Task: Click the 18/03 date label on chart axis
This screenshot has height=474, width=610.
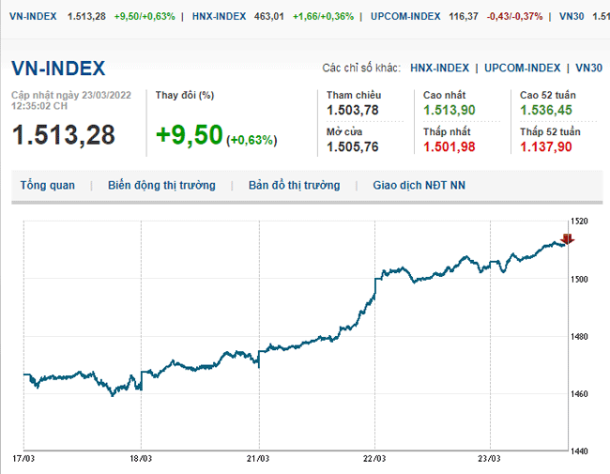Action: [x=141, y=459]
